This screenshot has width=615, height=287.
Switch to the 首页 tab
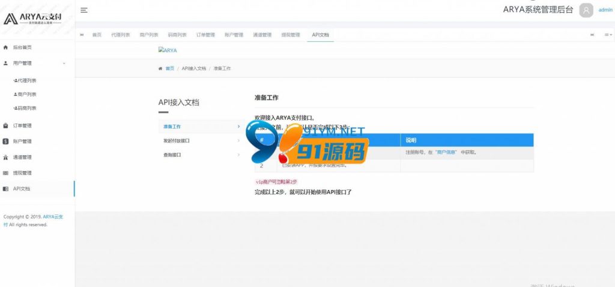pos(97,35)
